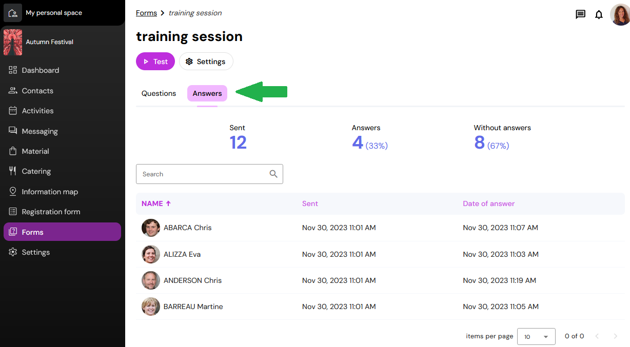Viewport: 630px width, 347px height.
Task: Sort by the NAME column header
Action: pos(156,203)
